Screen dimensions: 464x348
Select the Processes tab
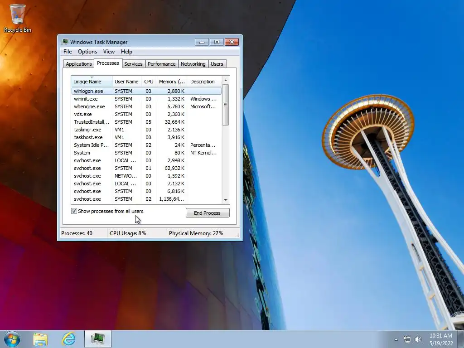point(108,63)
